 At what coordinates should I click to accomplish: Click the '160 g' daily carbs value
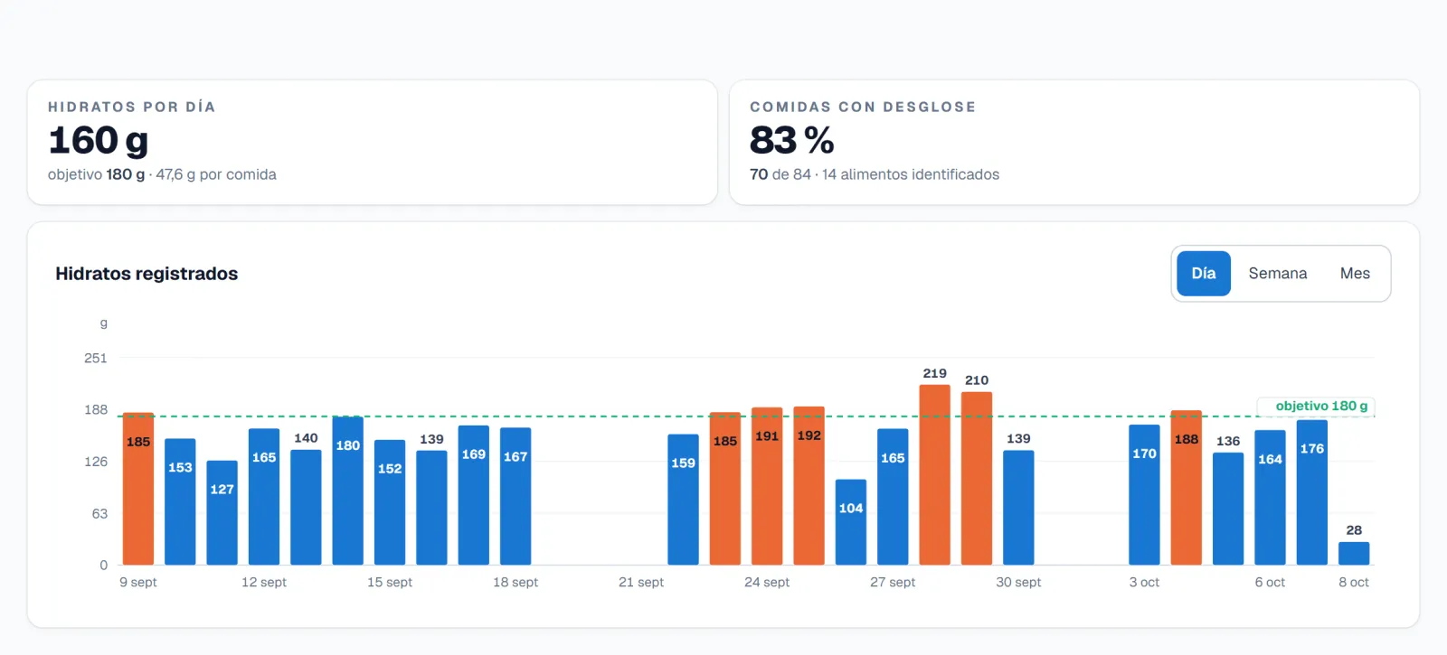pyautogui.click(x=98, y=140)
